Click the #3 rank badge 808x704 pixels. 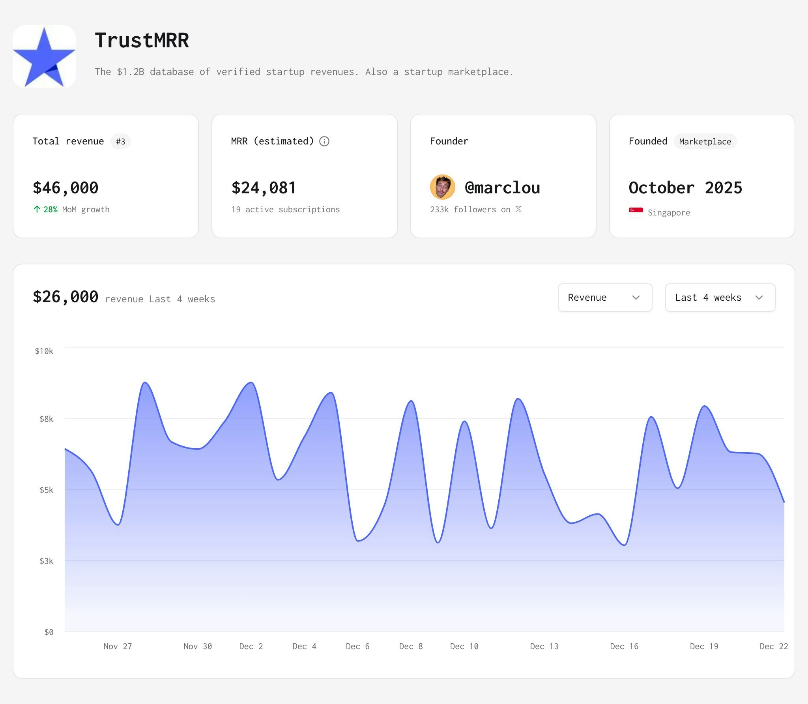coord(120,142)
